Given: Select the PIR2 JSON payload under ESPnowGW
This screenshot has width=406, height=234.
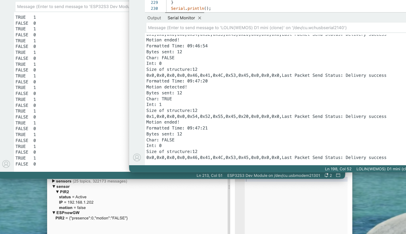Looking at the screenshot, I should point(92,218).
